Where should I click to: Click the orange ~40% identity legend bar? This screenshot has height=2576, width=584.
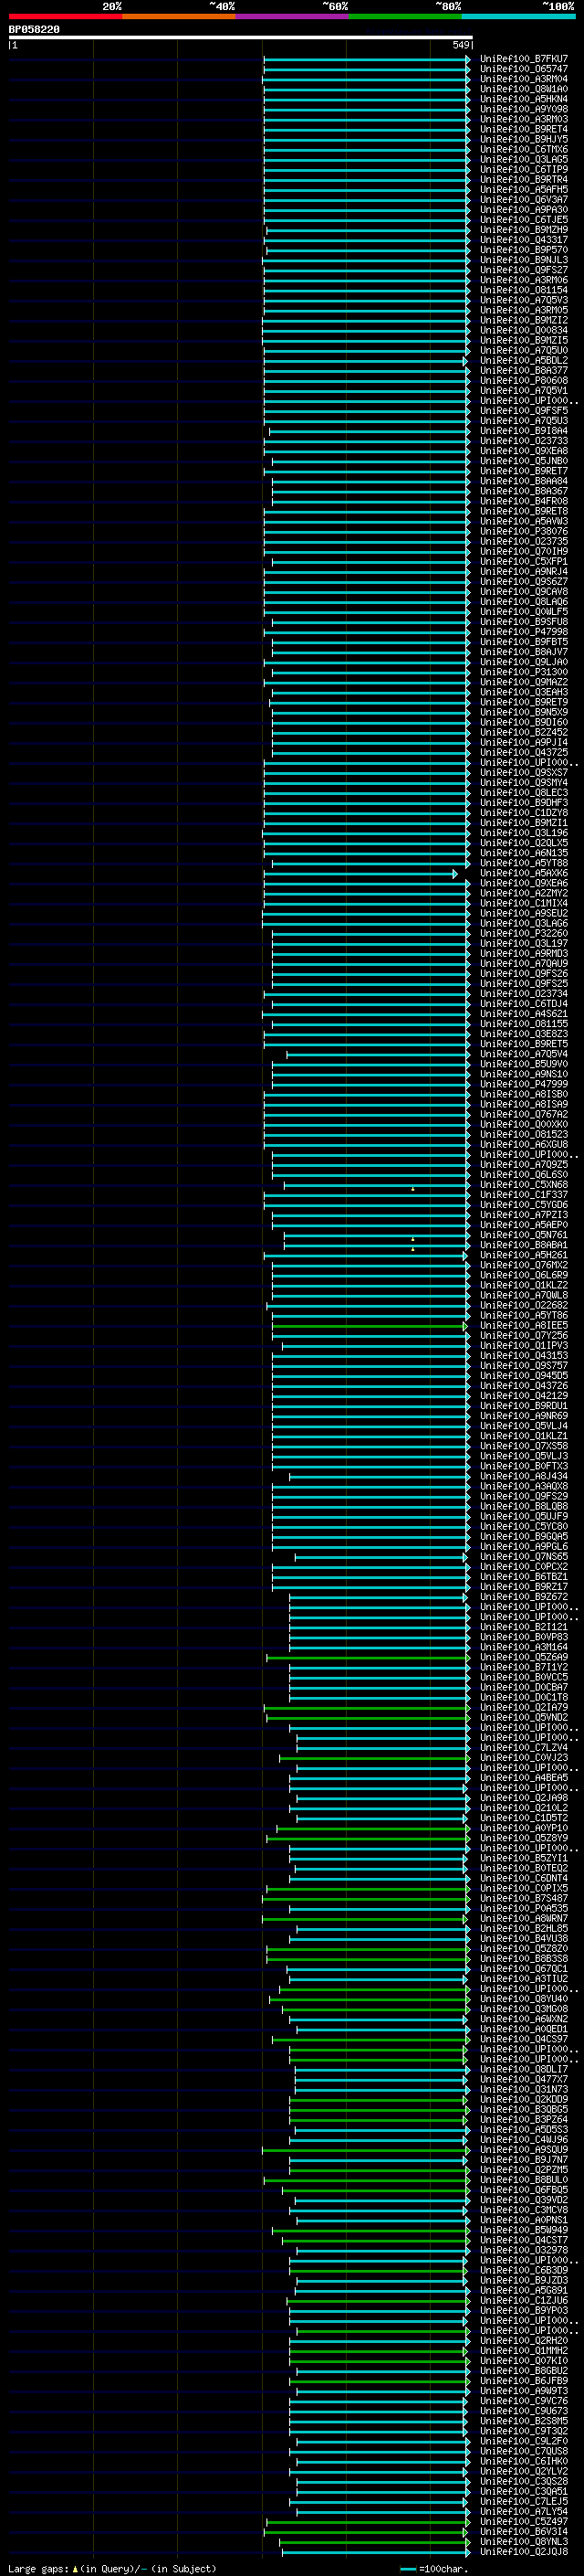click(x=179, y=16)
